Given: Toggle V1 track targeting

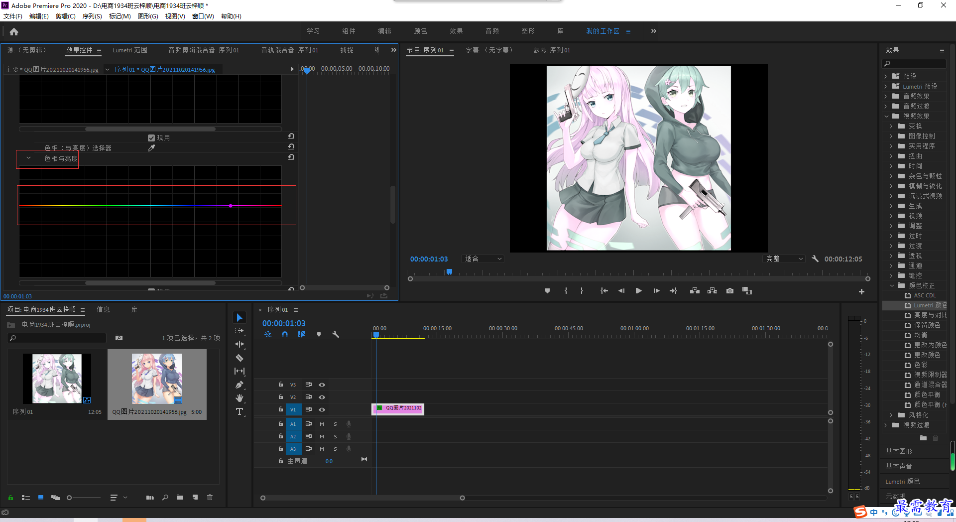Looking at the screenshot, I should 293,409.
